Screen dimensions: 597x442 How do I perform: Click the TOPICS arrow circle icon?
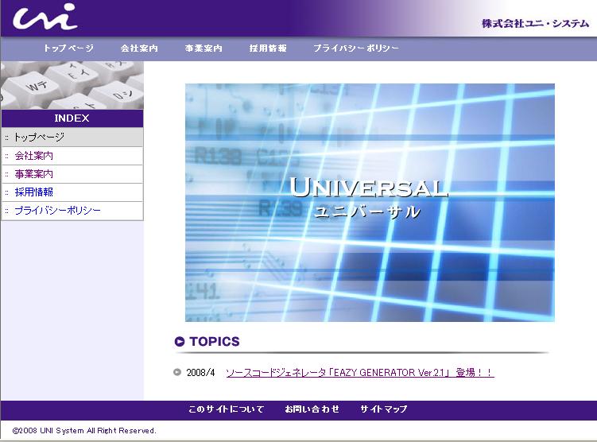click(180, 342)
